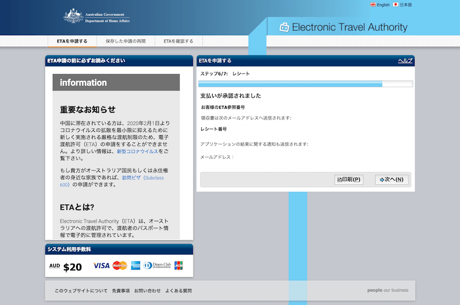The width and height of the screenshot is (460, 305).
Task: Click the 印刷(P) print button
Action: [x=349, y=179]
